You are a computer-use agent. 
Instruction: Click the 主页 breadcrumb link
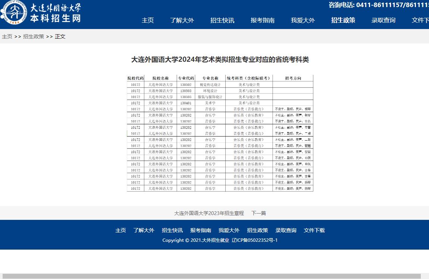coord(7,36)
